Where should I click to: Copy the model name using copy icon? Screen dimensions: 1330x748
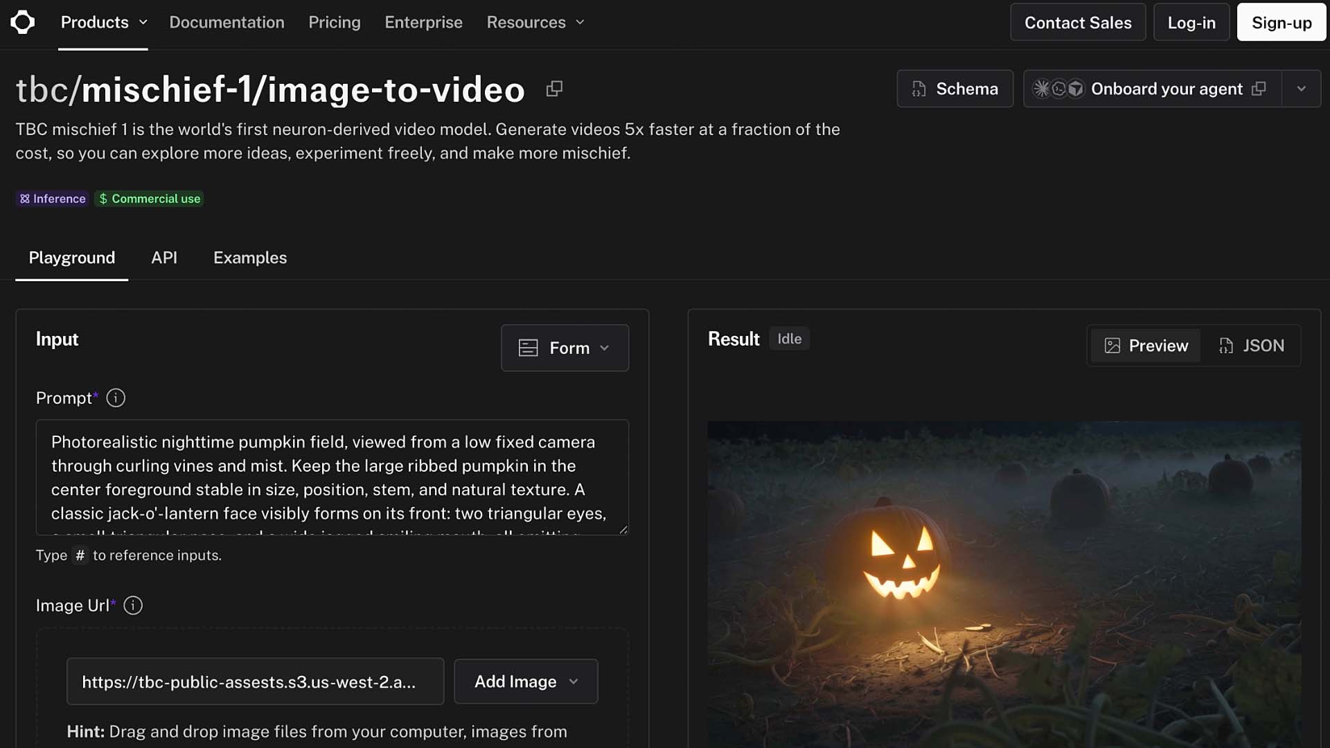click(x=554, y=89)
